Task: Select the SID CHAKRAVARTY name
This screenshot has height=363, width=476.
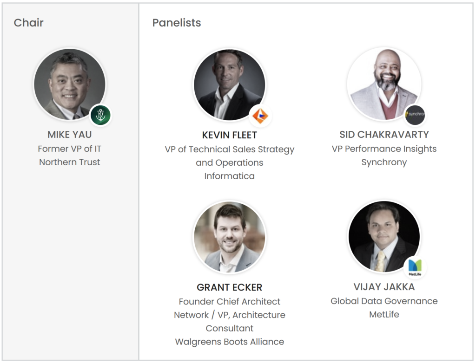Action: (384, 135)
